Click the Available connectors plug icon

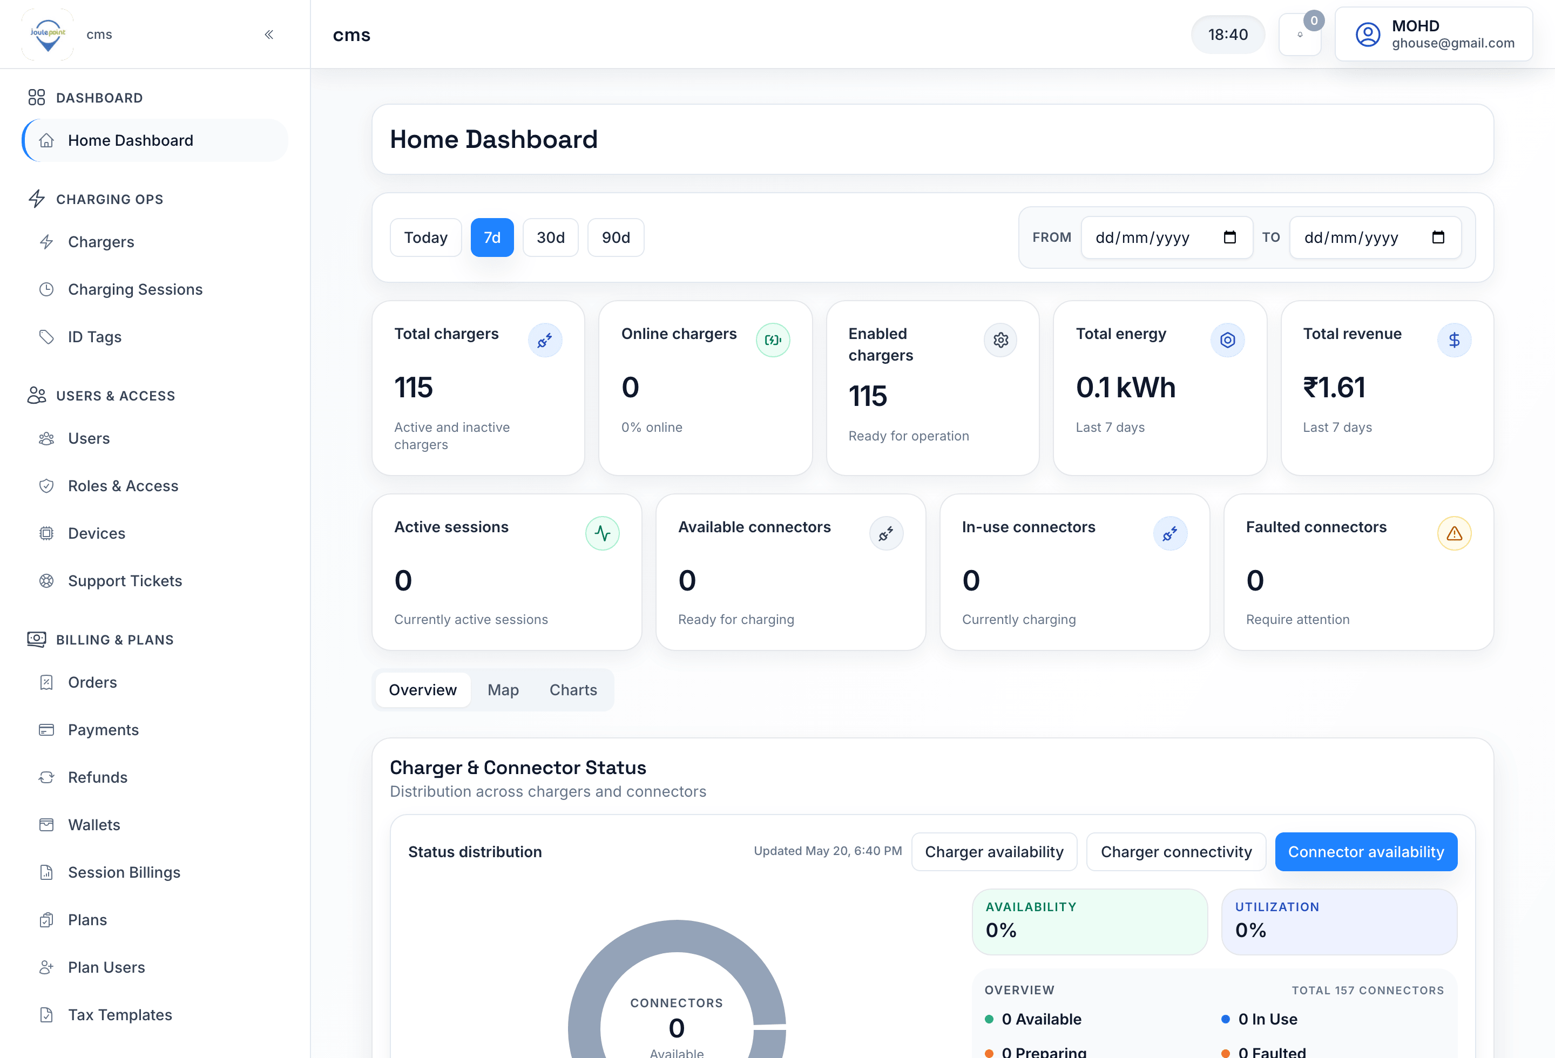pyautogui.click(x=886, y=534)
